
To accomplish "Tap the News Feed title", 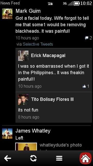I will point(10,3).
